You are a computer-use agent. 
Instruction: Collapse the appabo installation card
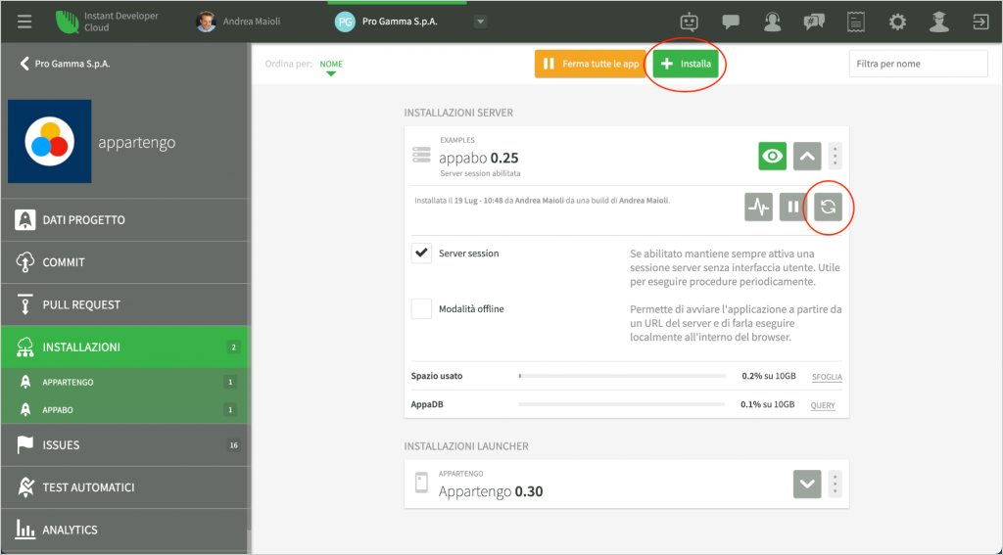(x=807, y=156)
